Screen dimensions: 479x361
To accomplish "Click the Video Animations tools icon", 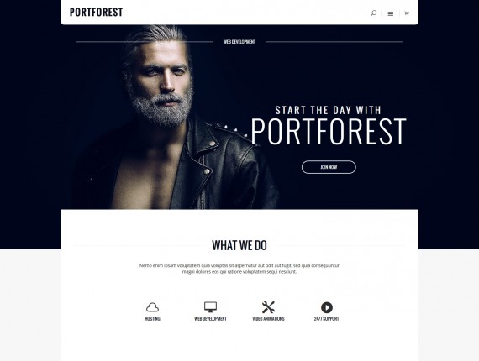I will point(268,307).
